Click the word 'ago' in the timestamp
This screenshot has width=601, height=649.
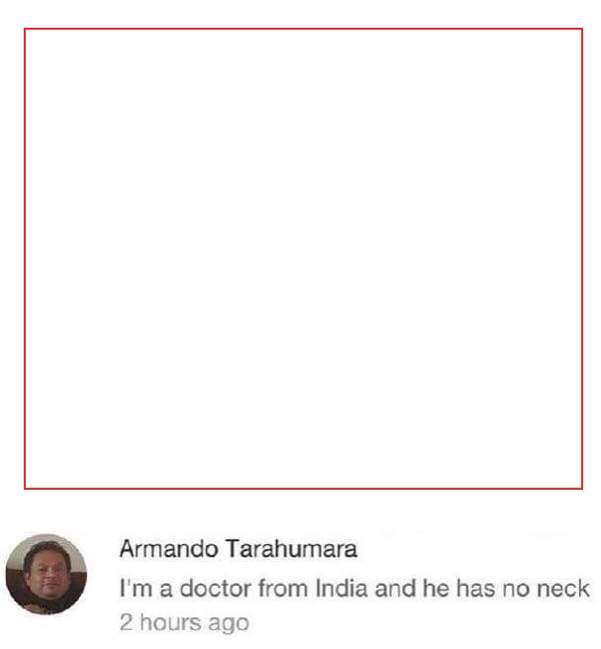click(229, 624)
